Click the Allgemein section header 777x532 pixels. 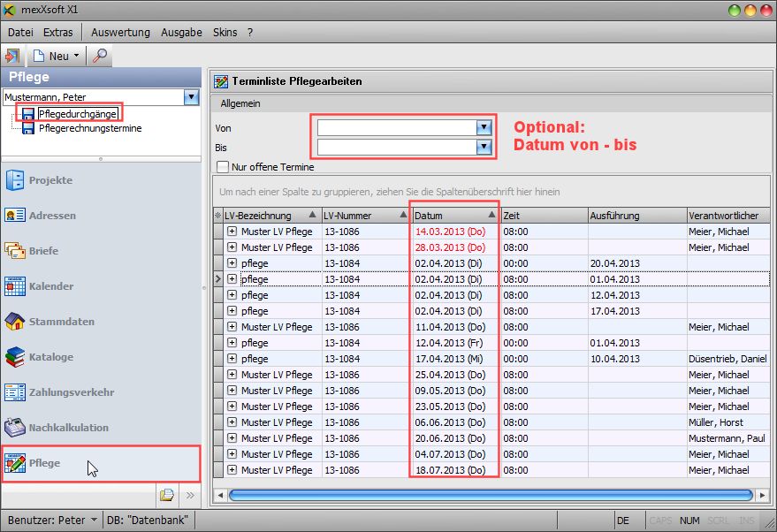[x=240, y=103]
